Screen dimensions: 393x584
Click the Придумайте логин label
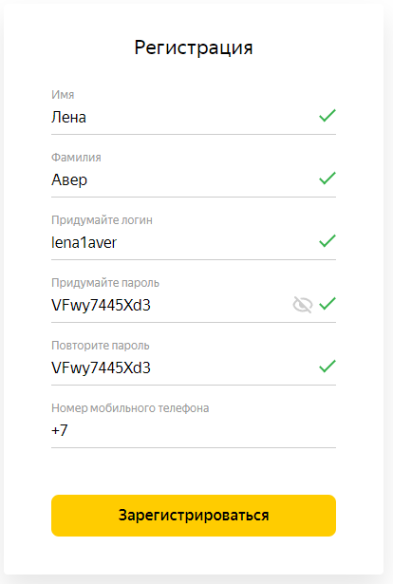coord(102,220)
